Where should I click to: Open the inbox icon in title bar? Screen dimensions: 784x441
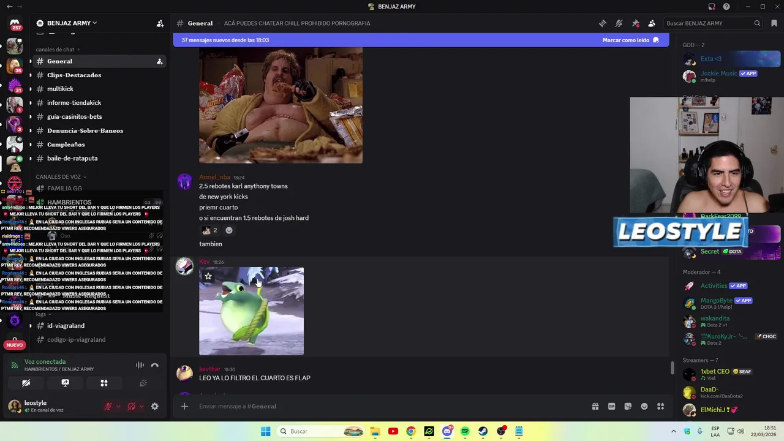[712, 7]
